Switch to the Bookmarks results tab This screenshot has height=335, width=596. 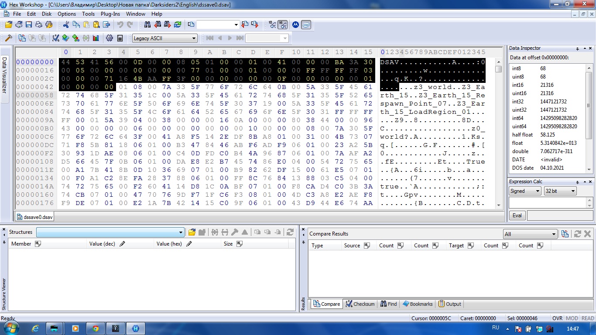(x=418, y=304)
